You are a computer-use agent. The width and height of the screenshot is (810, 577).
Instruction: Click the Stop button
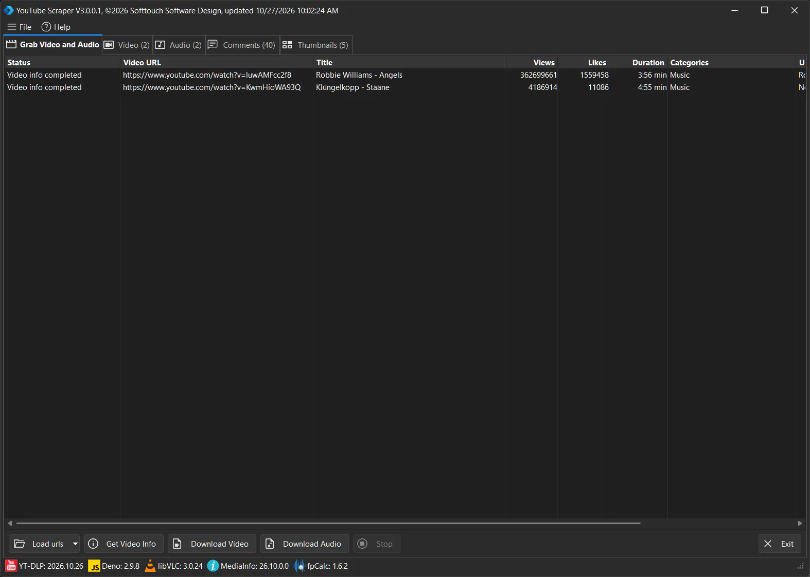click(377, 544)
